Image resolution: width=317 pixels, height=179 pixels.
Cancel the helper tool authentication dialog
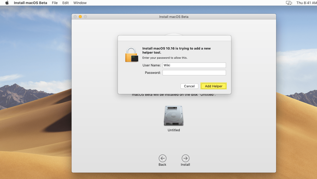pos(189,86)
